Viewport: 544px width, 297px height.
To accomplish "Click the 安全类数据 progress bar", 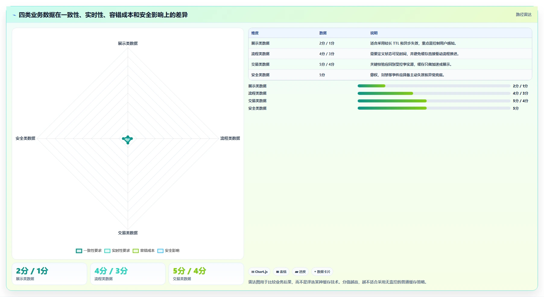I will point(434,108).
